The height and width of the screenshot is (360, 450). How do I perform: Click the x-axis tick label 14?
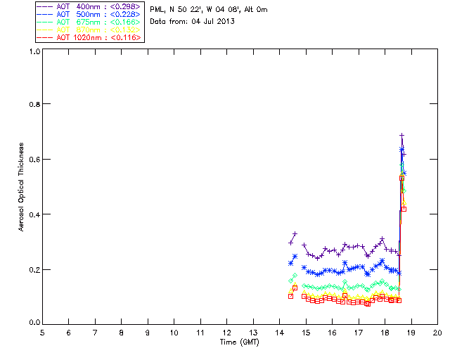[x=280, y=333]
